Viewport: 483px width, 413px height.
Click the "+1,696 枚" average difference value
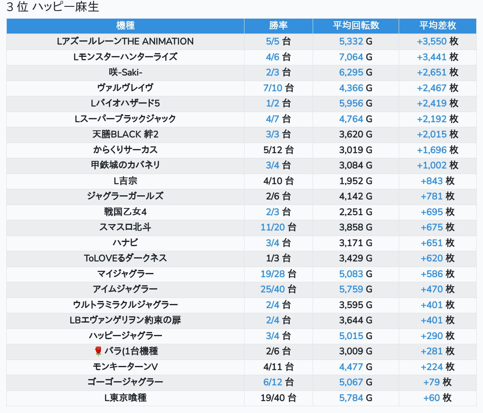click(437, 150)
